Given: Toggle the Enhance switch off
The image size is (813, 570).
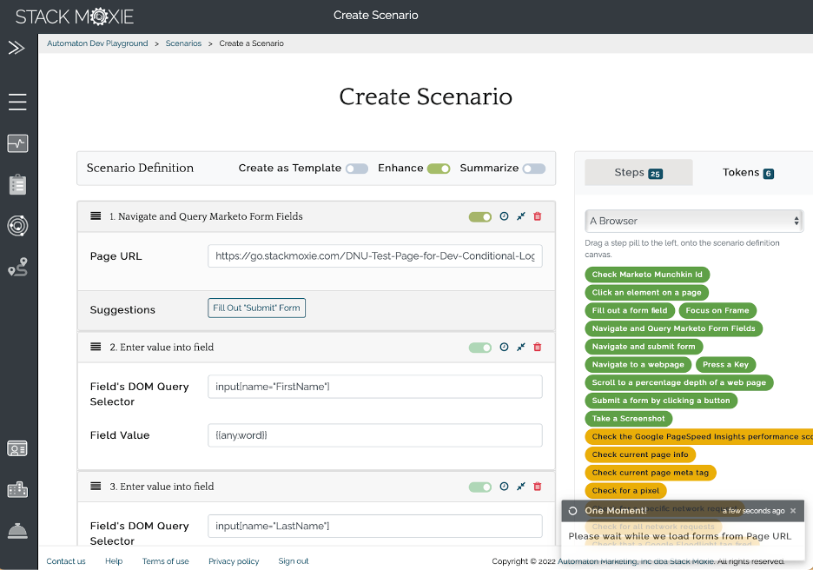Looking at the screenshot, I should [439, 169].
